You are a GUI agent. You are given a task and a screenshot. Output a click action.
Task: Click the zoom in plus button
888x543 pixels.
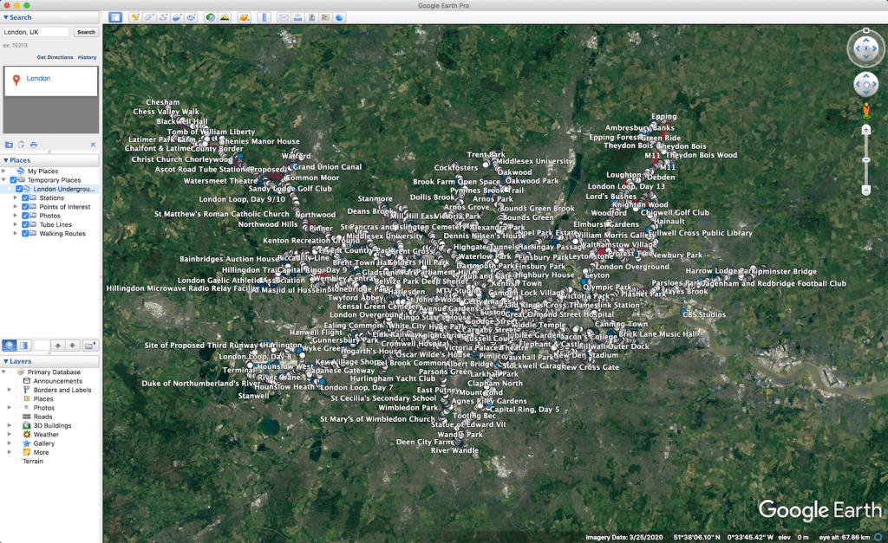[866, 130]
